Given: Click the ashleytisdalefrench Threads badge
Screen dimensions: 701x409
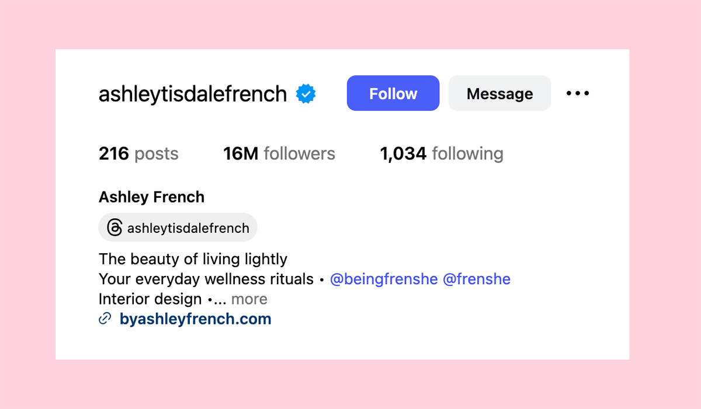Looking at the screenshot, I should (177, 228).
